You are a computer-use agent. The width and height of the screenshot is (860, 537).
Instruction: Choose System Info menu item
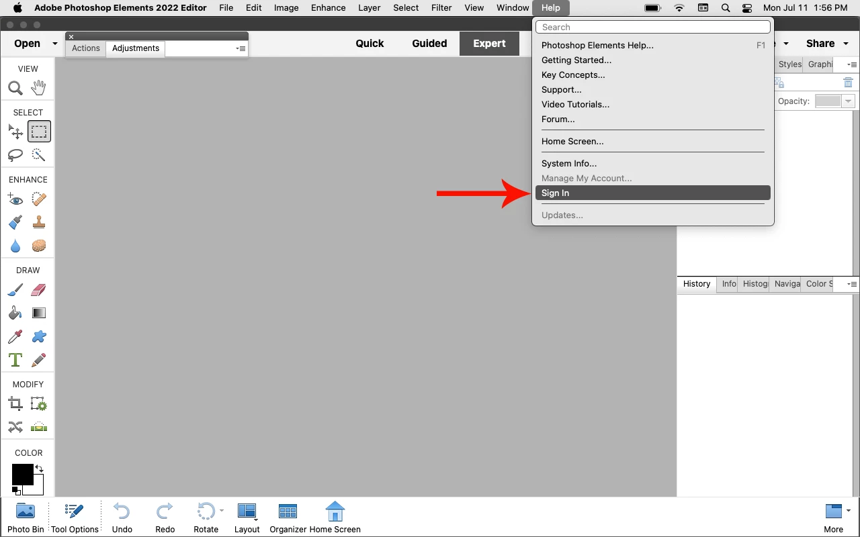click(x=653, y=164)
